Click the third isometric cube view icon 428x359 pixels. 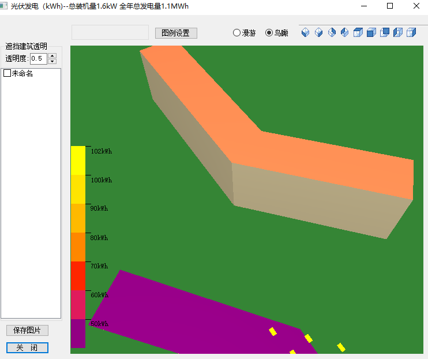tap(332, 33)
